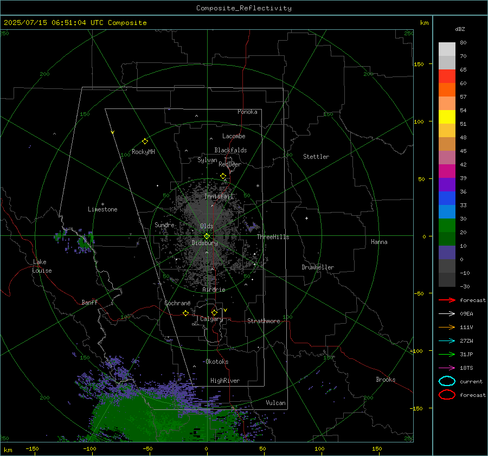Viewport: 488px width, 456px height.
Task: Click the Stettler label
Action: point(316,157)
